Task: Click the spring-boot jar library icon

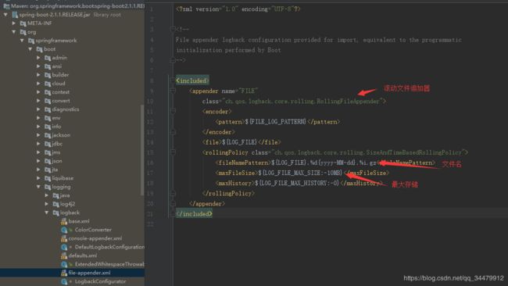Action: [x=15, y=15]
